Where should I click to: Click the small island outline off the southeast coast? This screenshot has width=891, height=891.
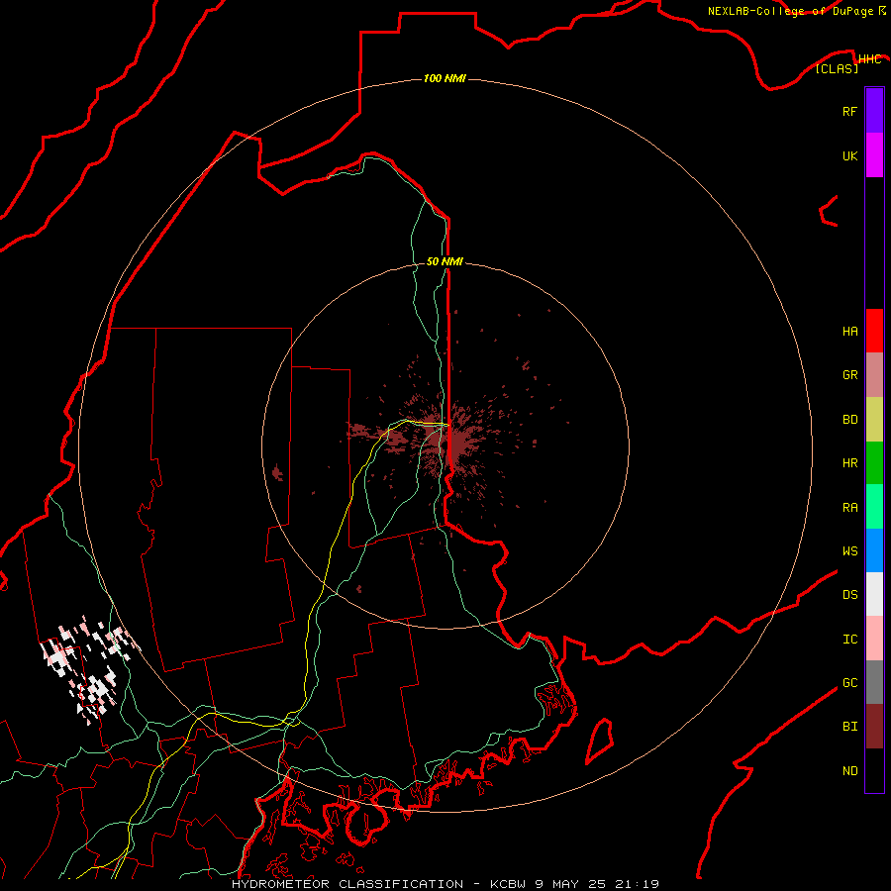[600, 741]
